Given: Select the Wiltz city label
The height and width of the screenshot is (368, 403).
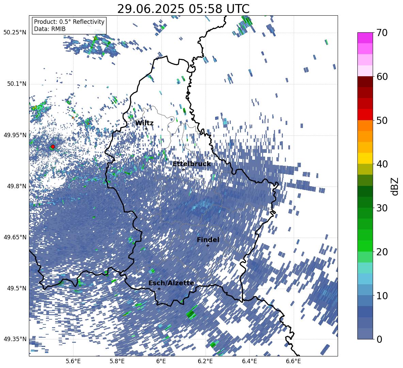Looking at the screenshot, I should [144, 123].
